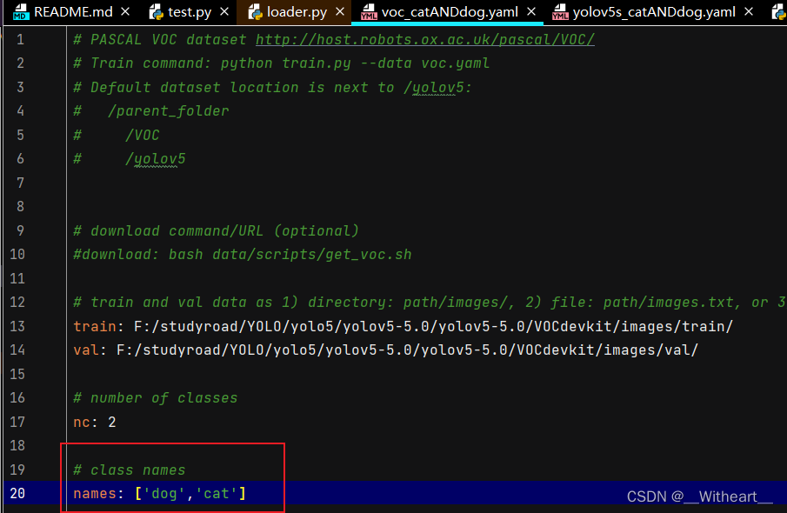
Task: Click the '#download: bash data/scripts/get_voc.sh' line
Action: click(243, 255)
